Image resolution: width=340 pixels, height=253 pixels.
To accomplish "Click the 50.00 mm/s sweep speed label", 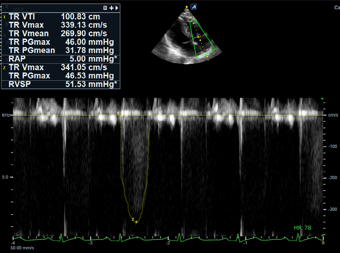I will click(x=22, y=248).
